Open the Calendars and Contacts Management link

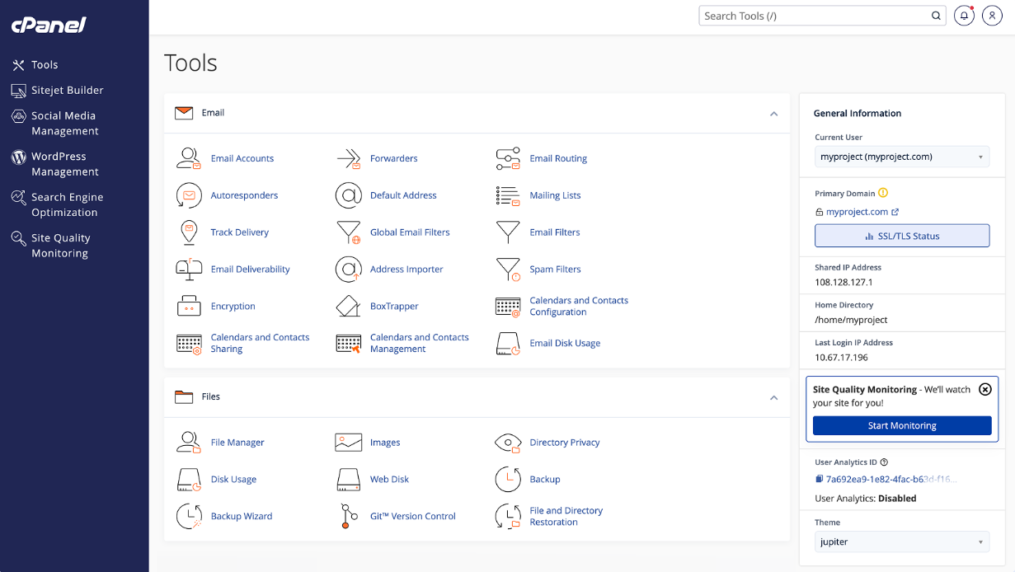pos(419,343)
